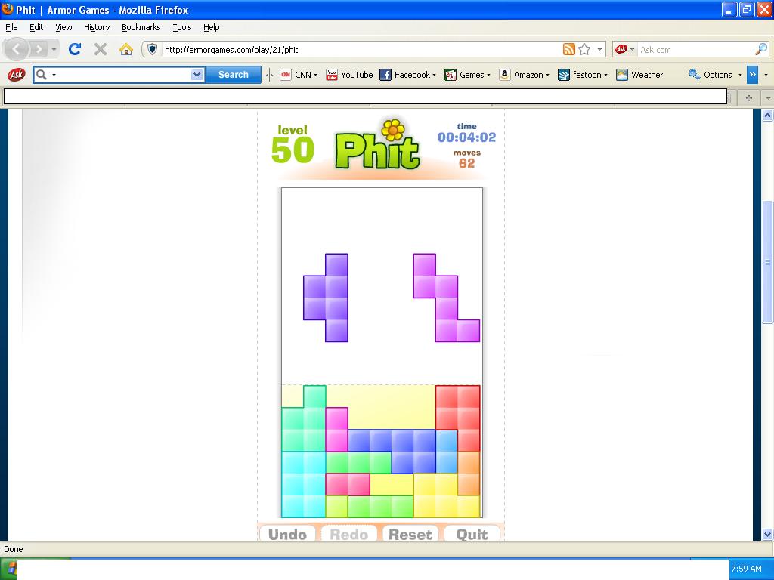Open Amazon from the Ask toolbar
774x580 pixels.
[524, 75]
